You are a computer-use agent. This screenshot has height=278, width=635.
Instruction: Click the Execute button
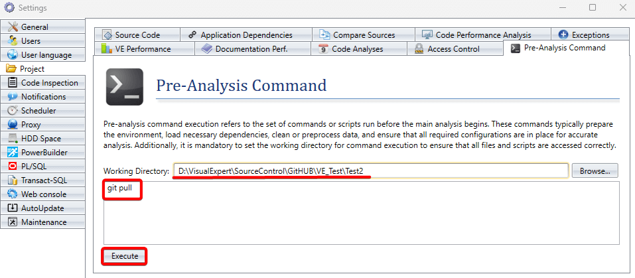[125, 256]
